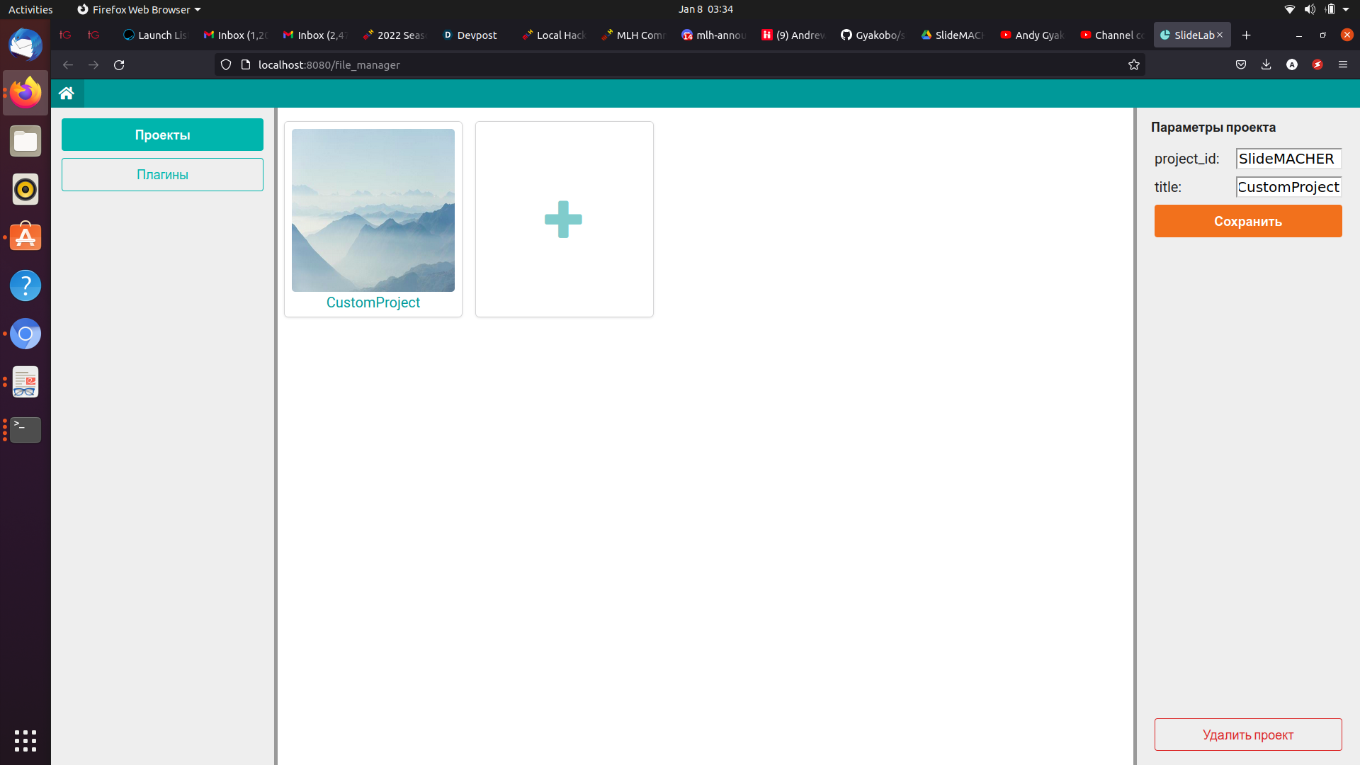Expand Firefox Web Browser app menu
This screenshot has height=765, width=1360.
140,9
